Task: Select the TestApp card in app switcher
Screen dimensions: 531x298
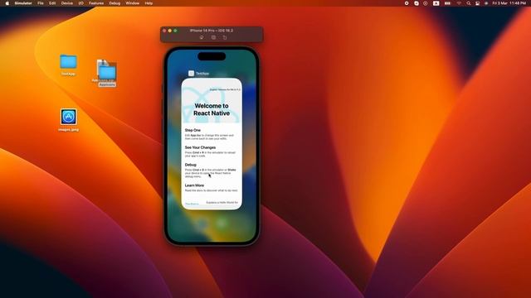Action: [x=212, y=144]
